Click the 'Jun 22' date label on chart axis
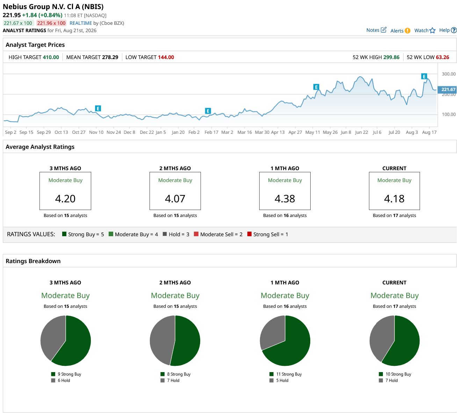 362,132
